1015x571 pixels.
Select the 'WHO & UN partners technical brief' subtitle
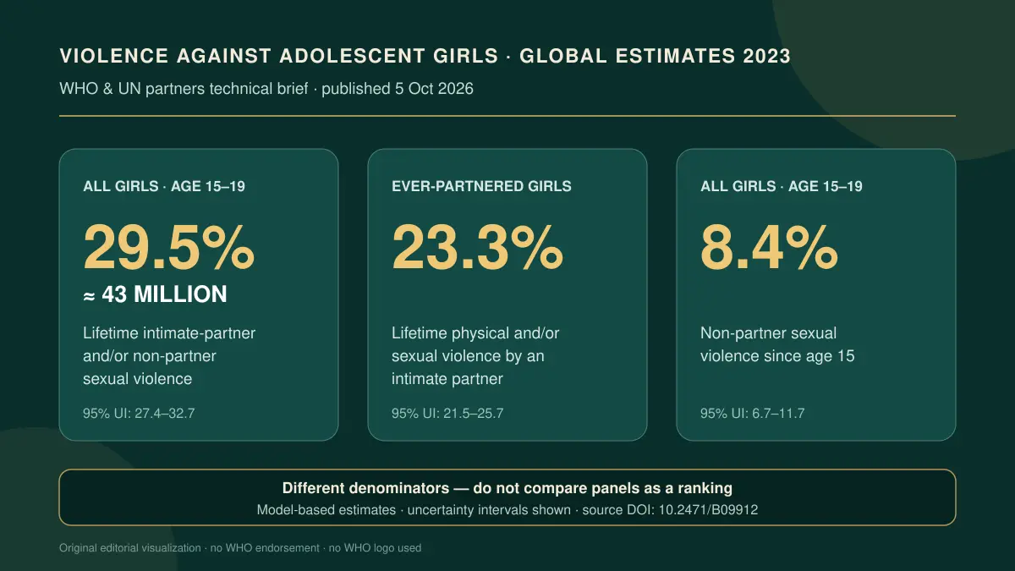coord(266,89)
